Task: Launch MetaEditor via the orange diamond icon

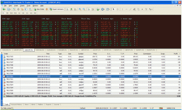Action: 47,9
